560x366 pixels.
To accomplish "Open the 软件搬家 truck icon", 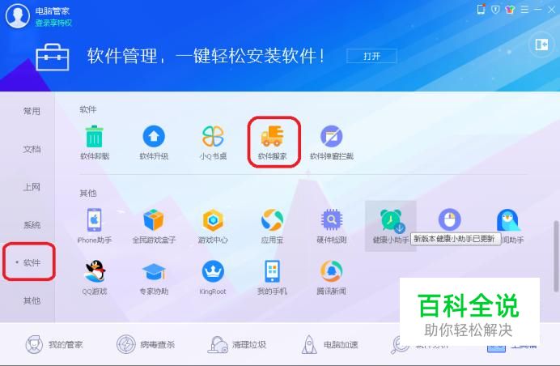I will click(273, 142).
